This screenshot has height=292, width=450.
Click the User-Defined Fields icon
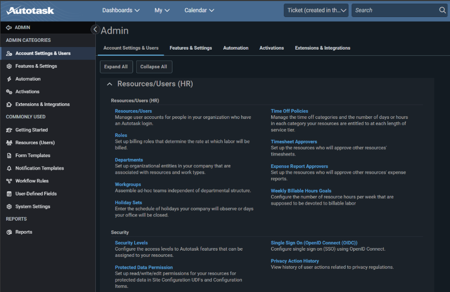point(9,194)
